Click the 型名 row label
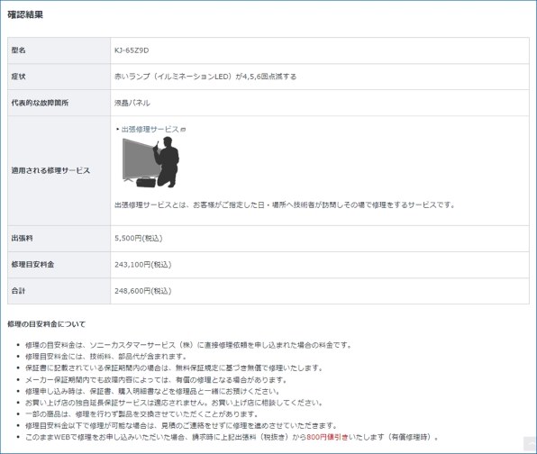The image size is (537, 454). pyautogui.click(x=19, y=50)
